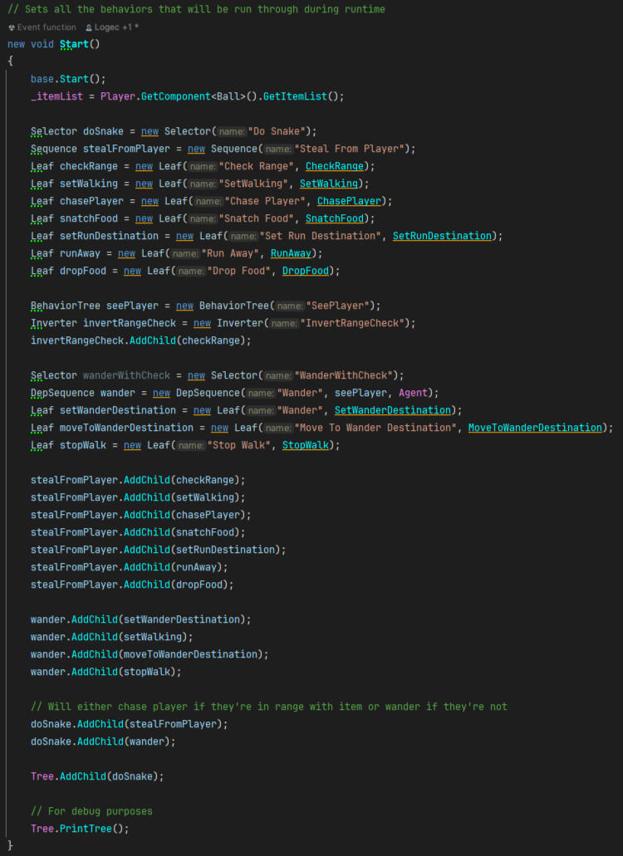Select the purple Agent argument in DepSequence
623x856 pixels.
413,393
